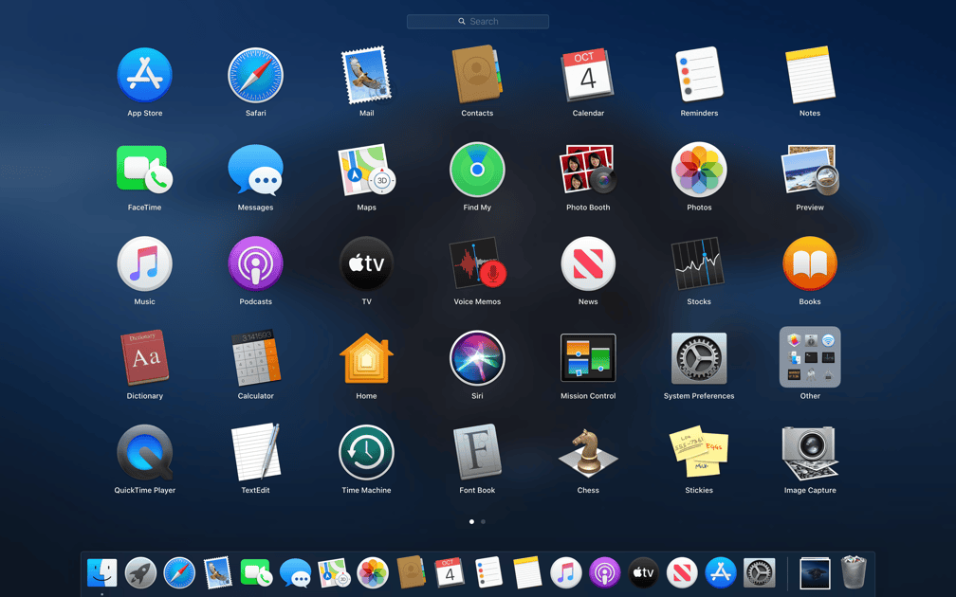Image resolution: width=956 pixels, height=597 pixels.
Task: Switch to the second Launchpad page dot
Action: coord(483,521)
